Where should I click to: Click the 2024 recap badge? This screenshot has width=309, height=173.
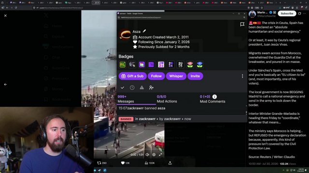170,64
